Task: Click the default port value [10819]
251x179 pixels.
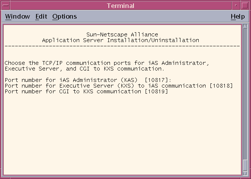Action: click(x=156, y=91)
